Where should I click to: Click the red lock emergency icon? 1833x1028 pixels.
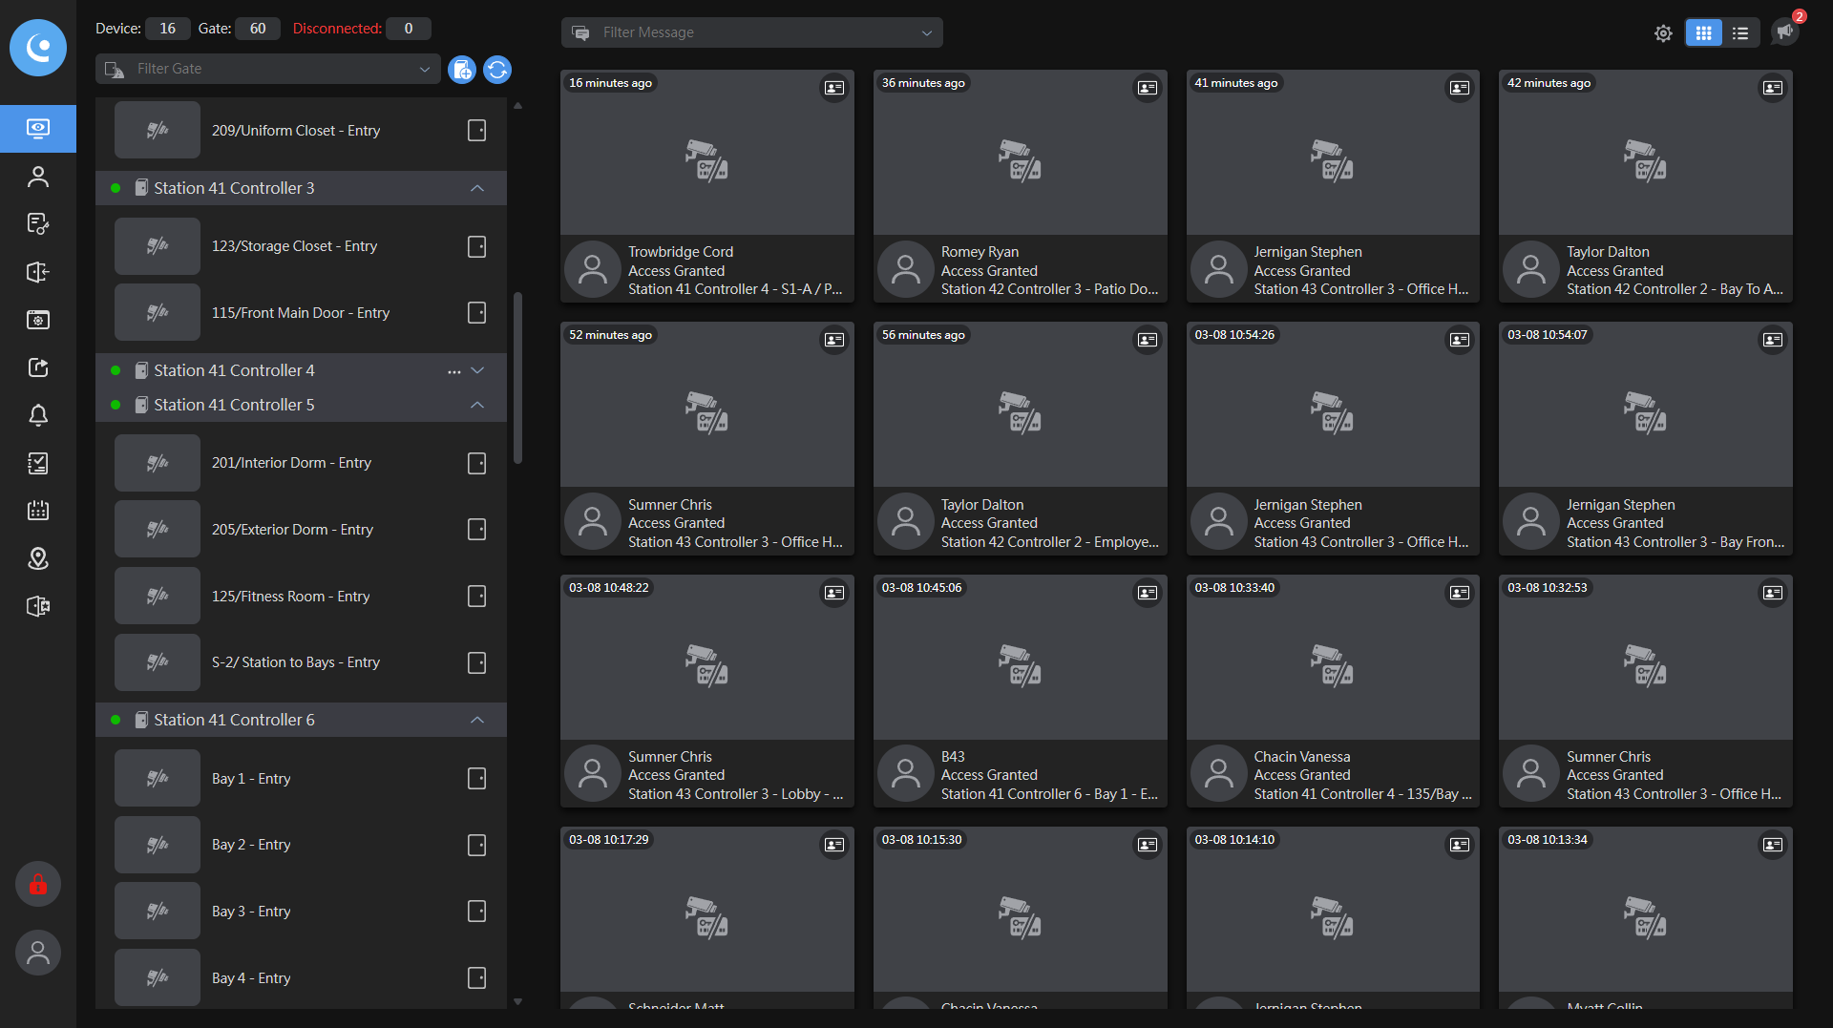38,885
